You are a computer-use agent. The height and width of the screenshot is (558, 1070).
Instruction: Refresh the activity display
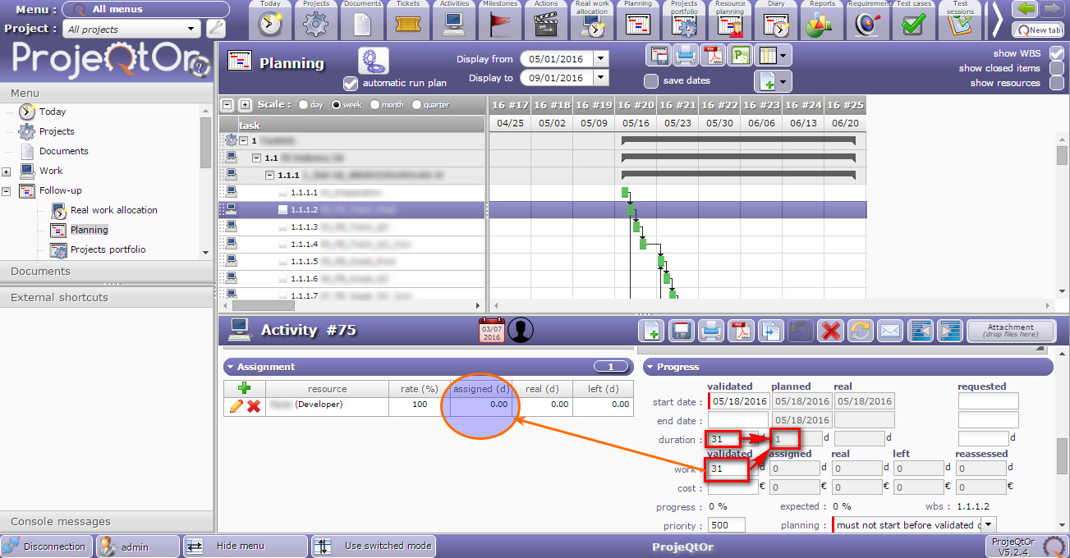(861, 331)
